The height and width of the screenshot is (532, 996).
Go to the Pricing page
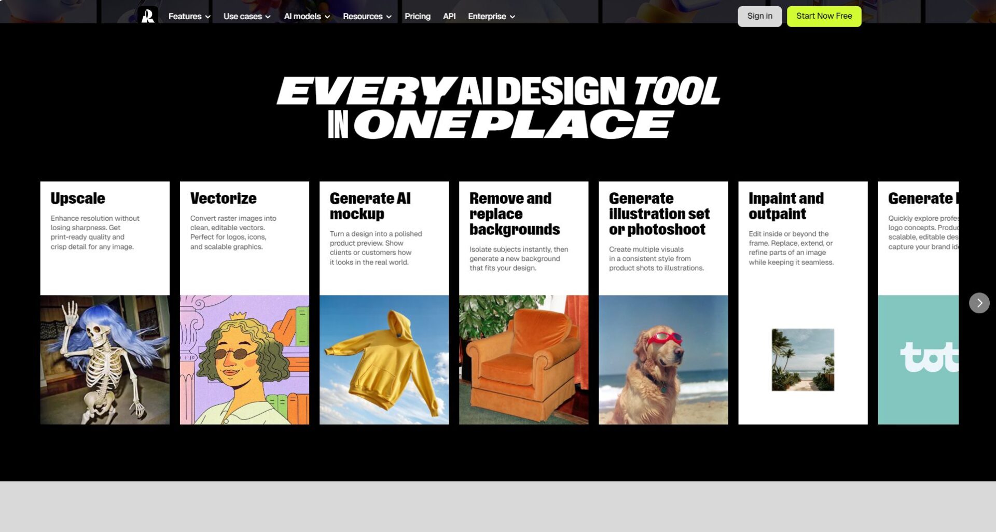click(417, 17)
